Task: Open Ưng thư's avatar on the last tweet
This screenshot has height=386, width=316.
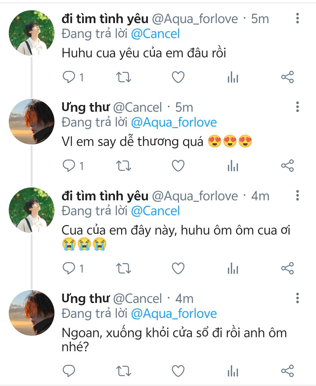Action: coord(32,313)
